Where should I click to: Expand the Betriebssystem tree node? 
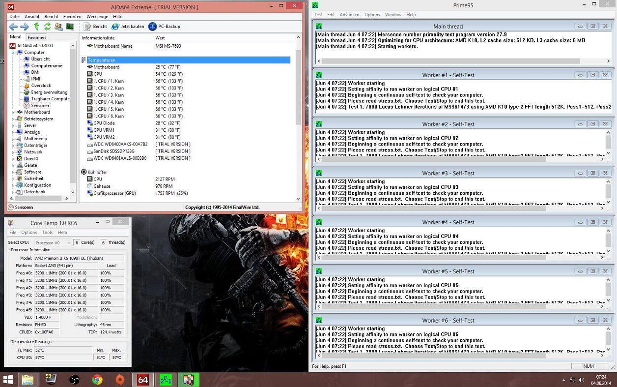(x=14, y=119)
